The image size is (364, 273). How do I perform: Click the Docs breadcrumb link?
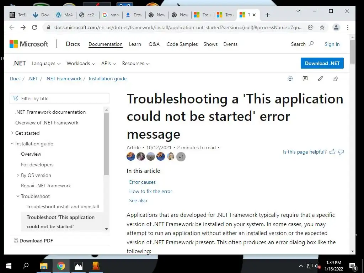click(x=15, y=79)
